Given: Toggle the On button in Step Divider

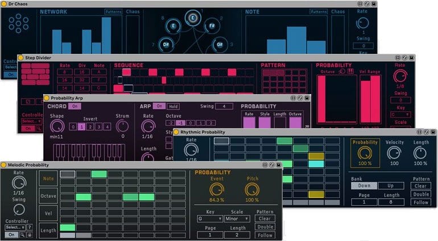Looking at the screenshot, I should [28, 129].
